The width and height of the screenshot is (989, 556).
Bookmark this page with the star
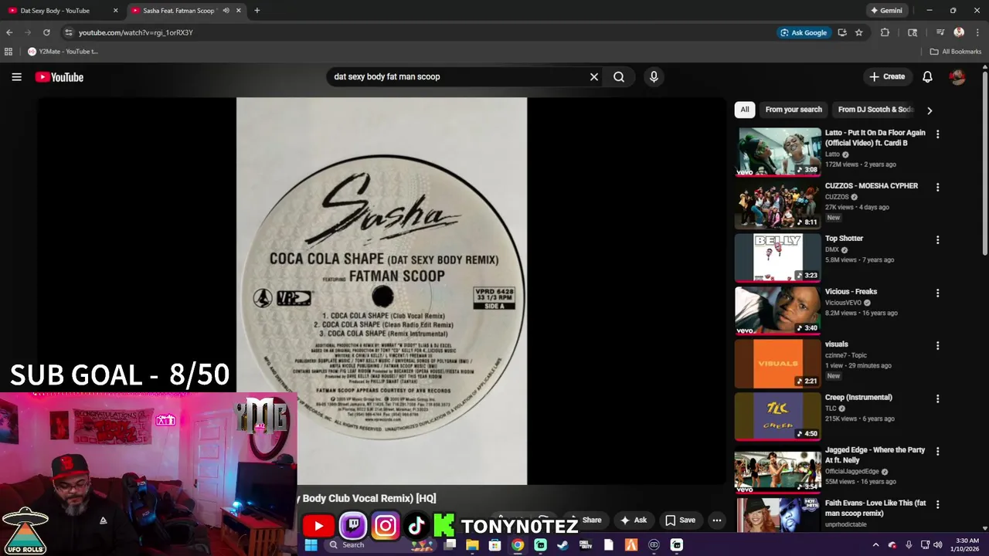(x=858, y=32)
